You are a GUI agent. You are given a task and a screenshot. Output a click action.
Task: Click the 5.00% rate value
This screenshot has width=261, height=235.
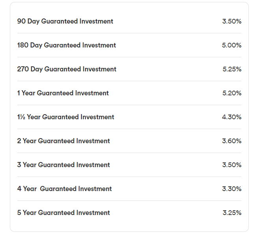click(x=231, y=45)
